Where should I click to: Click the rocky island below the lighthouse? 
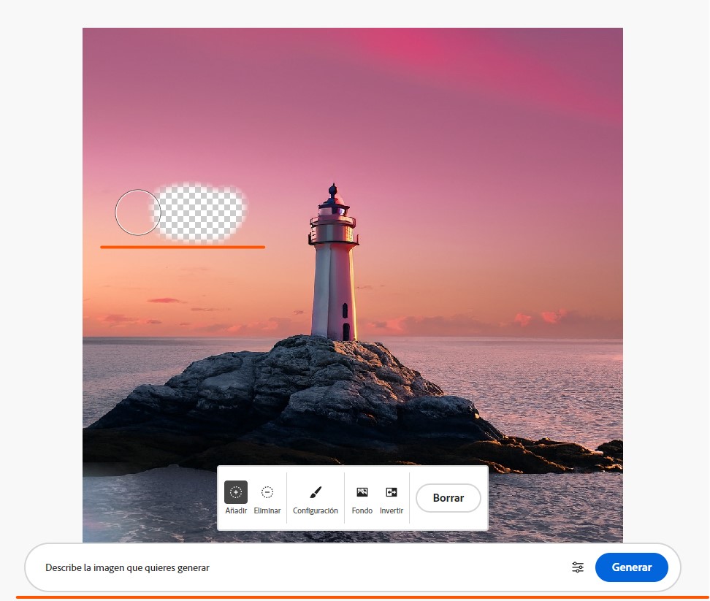307,394
